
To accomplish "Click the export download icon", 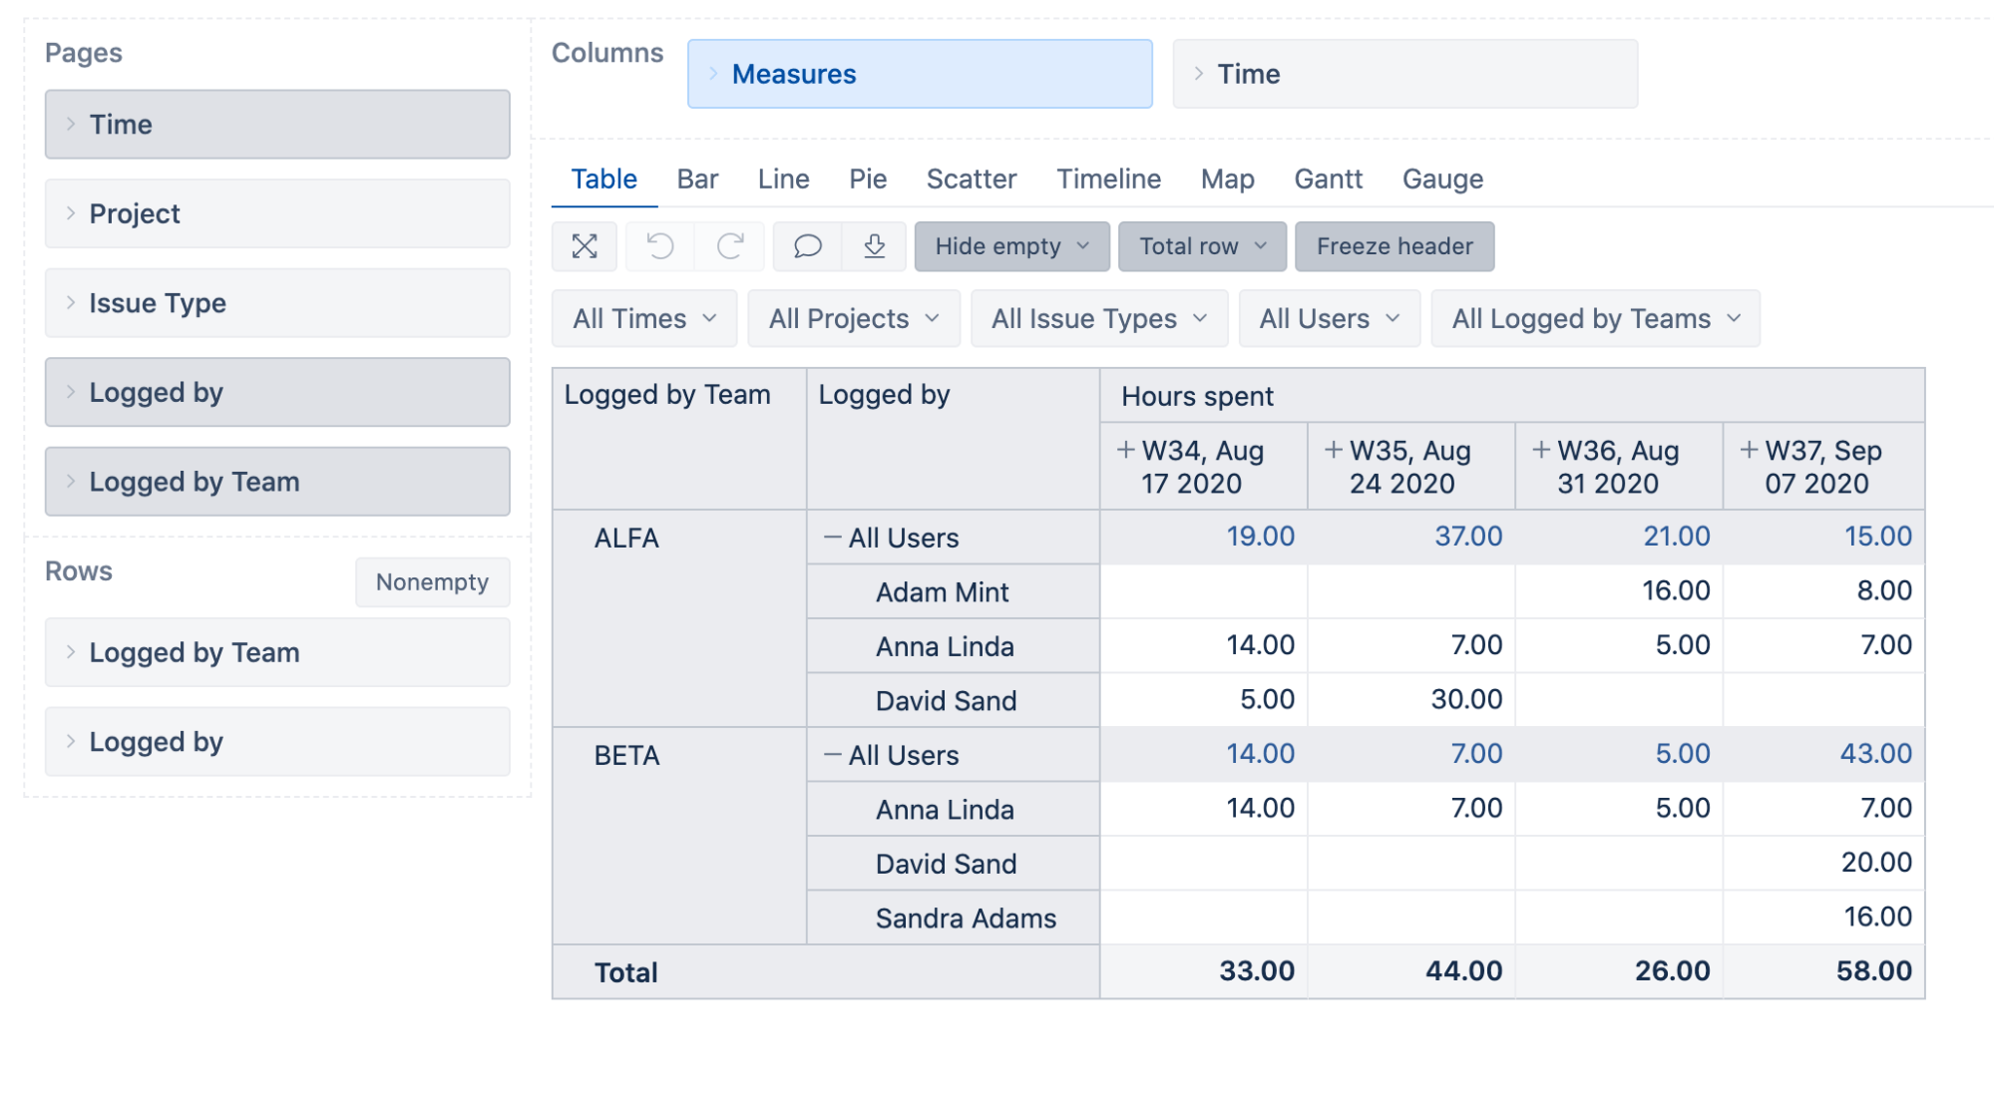I will click(874, 246).
